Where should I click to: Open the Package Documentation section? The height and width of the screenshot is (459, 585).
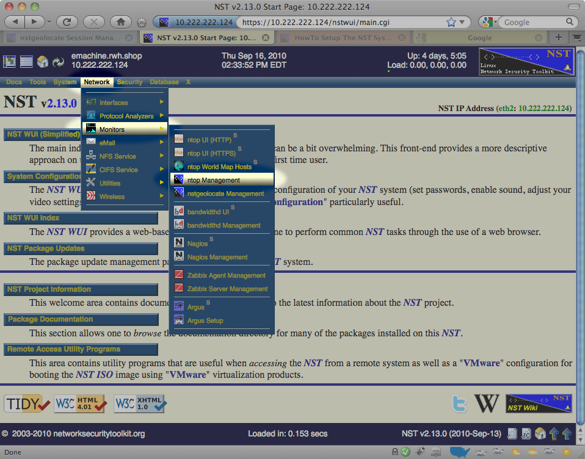[x=81, y=319]
